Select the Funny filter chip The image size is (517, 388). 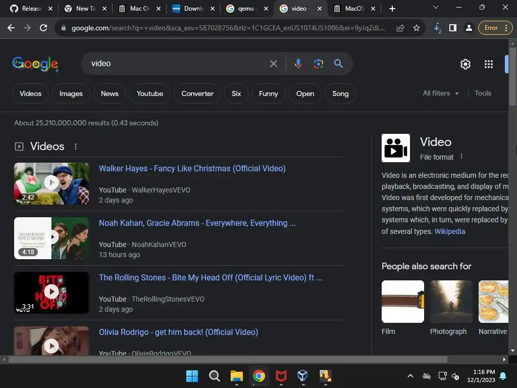coord(269,93)
